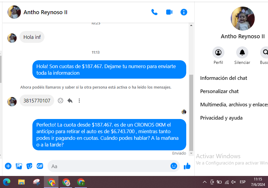The width and height of the screenshot is (268, 188).
Task: Start a voice call with Antho Reynoso II
Action: pyautogui.click(x=154, y=12)
